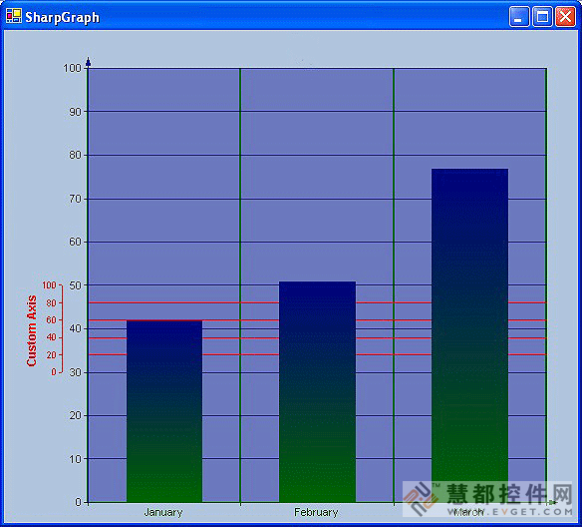
Task: Click the red 100 label on Custom Axis
Action: click(x=49, y=285)
